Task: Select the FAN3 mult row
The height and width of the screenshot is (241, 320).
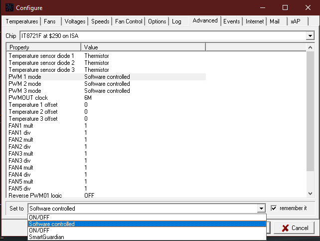Action: pyautogui.click(x=107, y=154)
